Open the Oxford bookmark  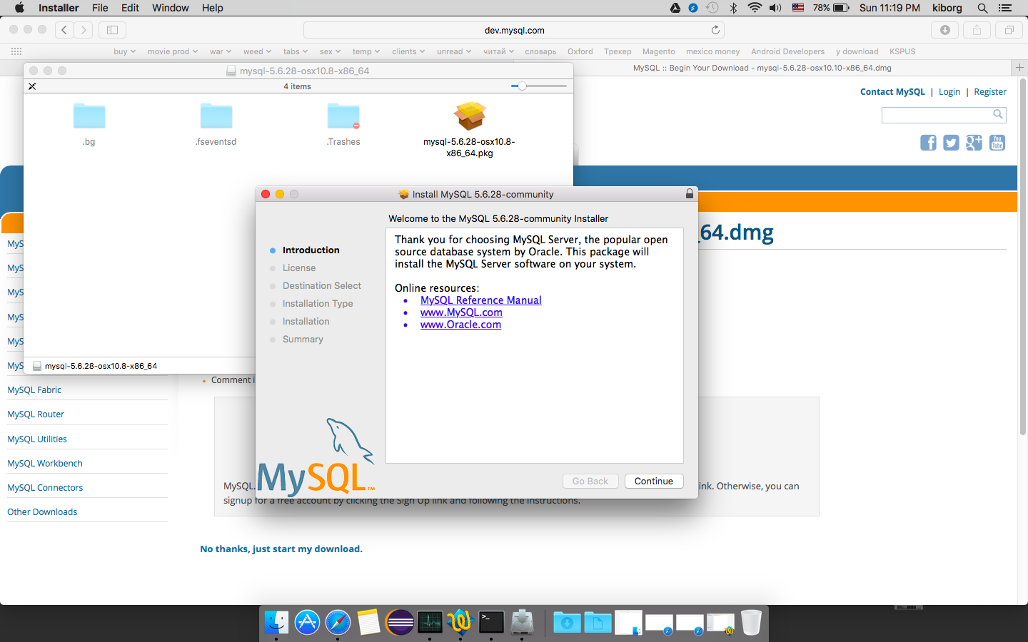[580, 51]
